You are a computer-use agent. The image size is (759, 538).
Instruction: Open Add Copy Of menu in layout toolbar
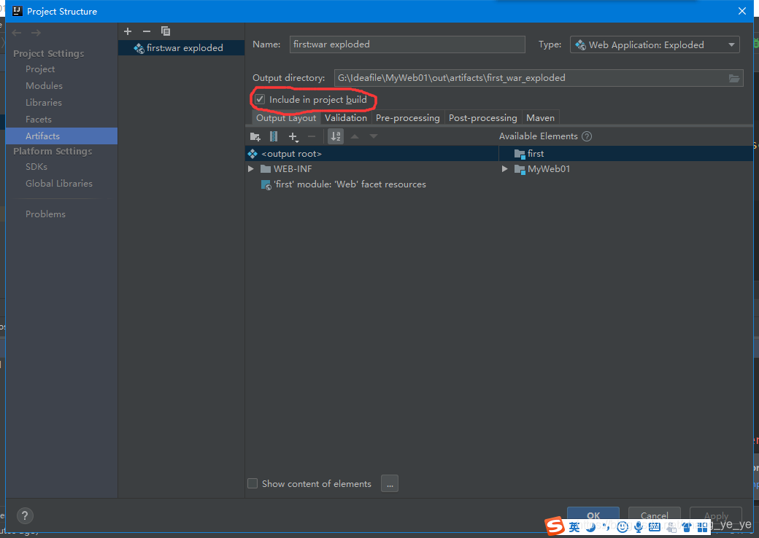293,137
